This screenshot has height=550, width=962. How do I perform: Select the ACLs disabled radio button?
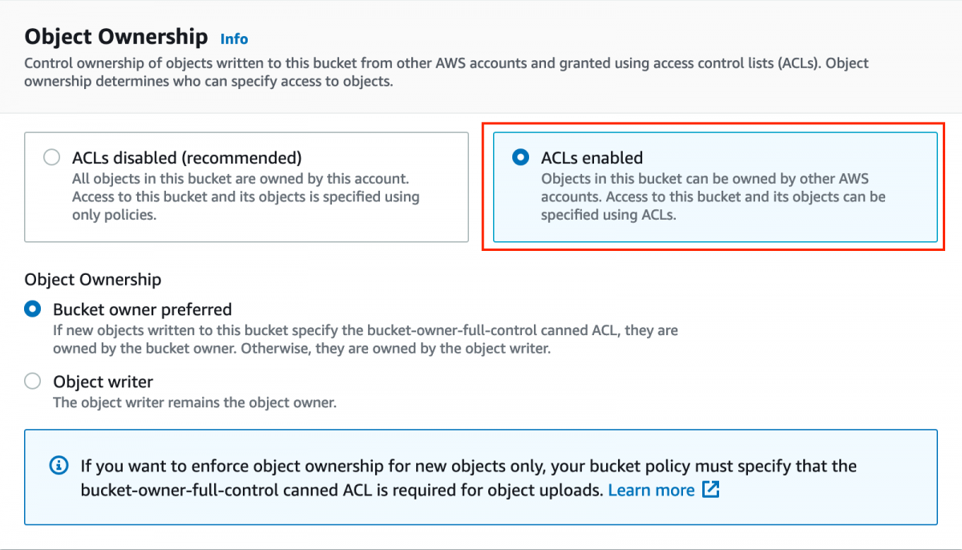pyautogui.click(x=52, y=157)
